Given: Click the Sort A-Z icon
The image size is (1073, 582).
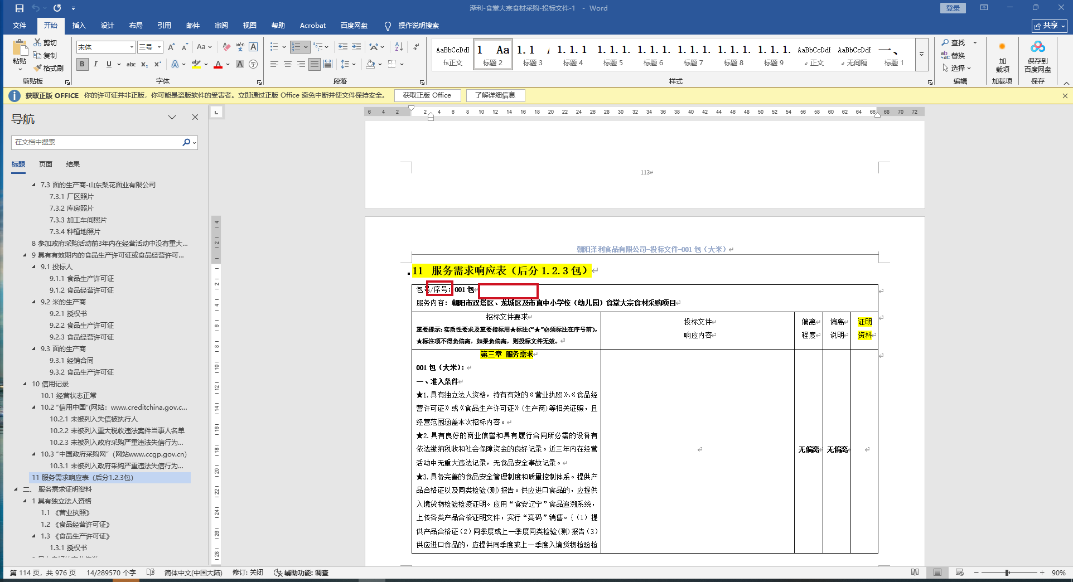Looking at the screenshot, I should 399,47.
